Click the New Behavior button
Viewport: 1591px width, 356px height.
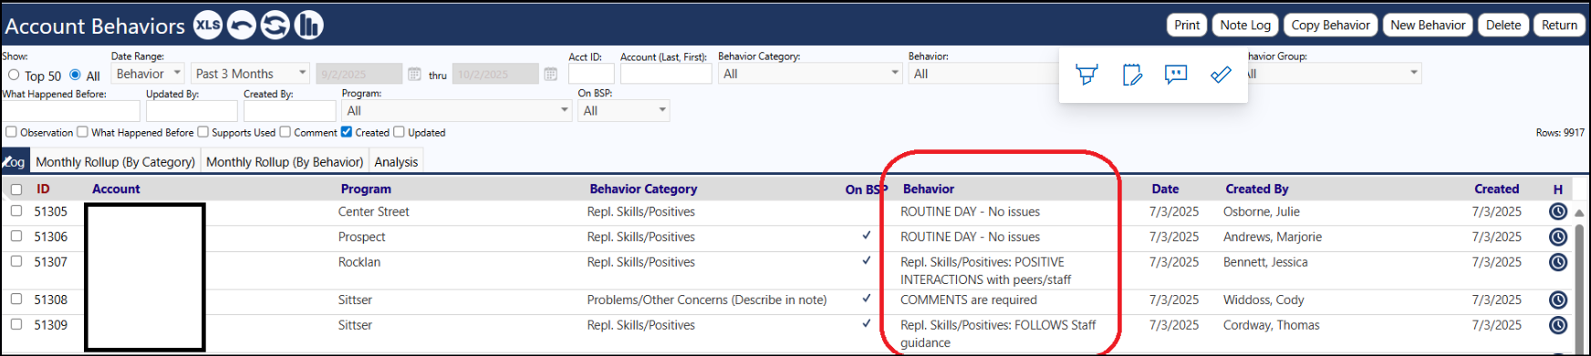(1428, 25)
